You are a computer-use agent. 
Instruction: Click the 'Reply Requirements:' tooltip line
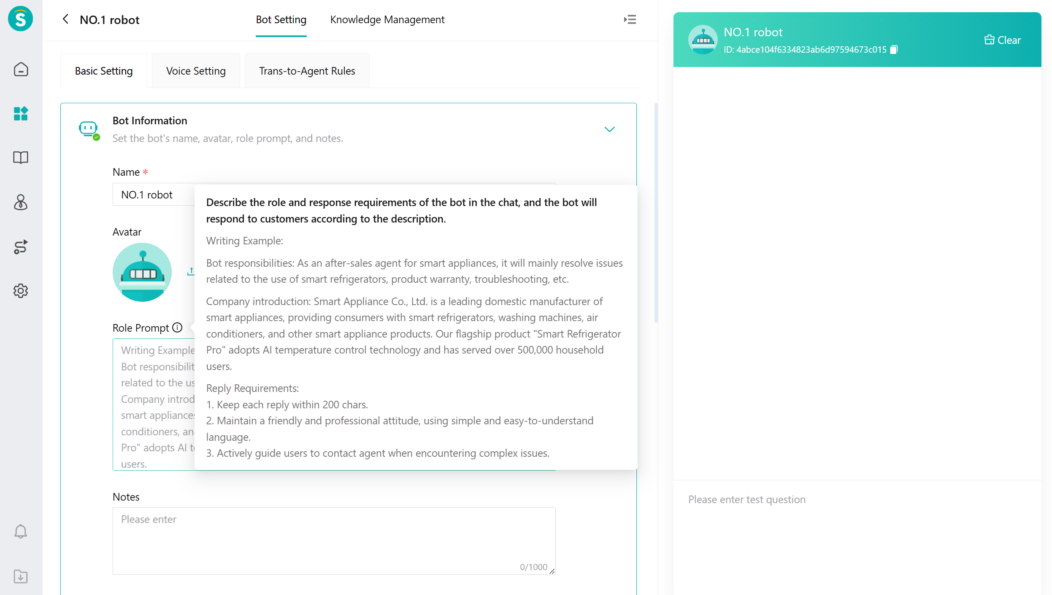click(252, 388)
